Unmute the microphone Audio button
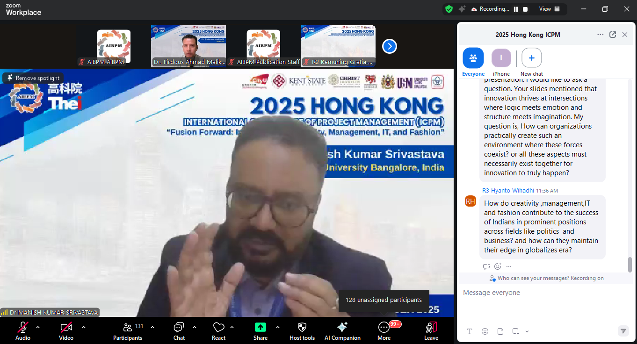 [22, 327]
